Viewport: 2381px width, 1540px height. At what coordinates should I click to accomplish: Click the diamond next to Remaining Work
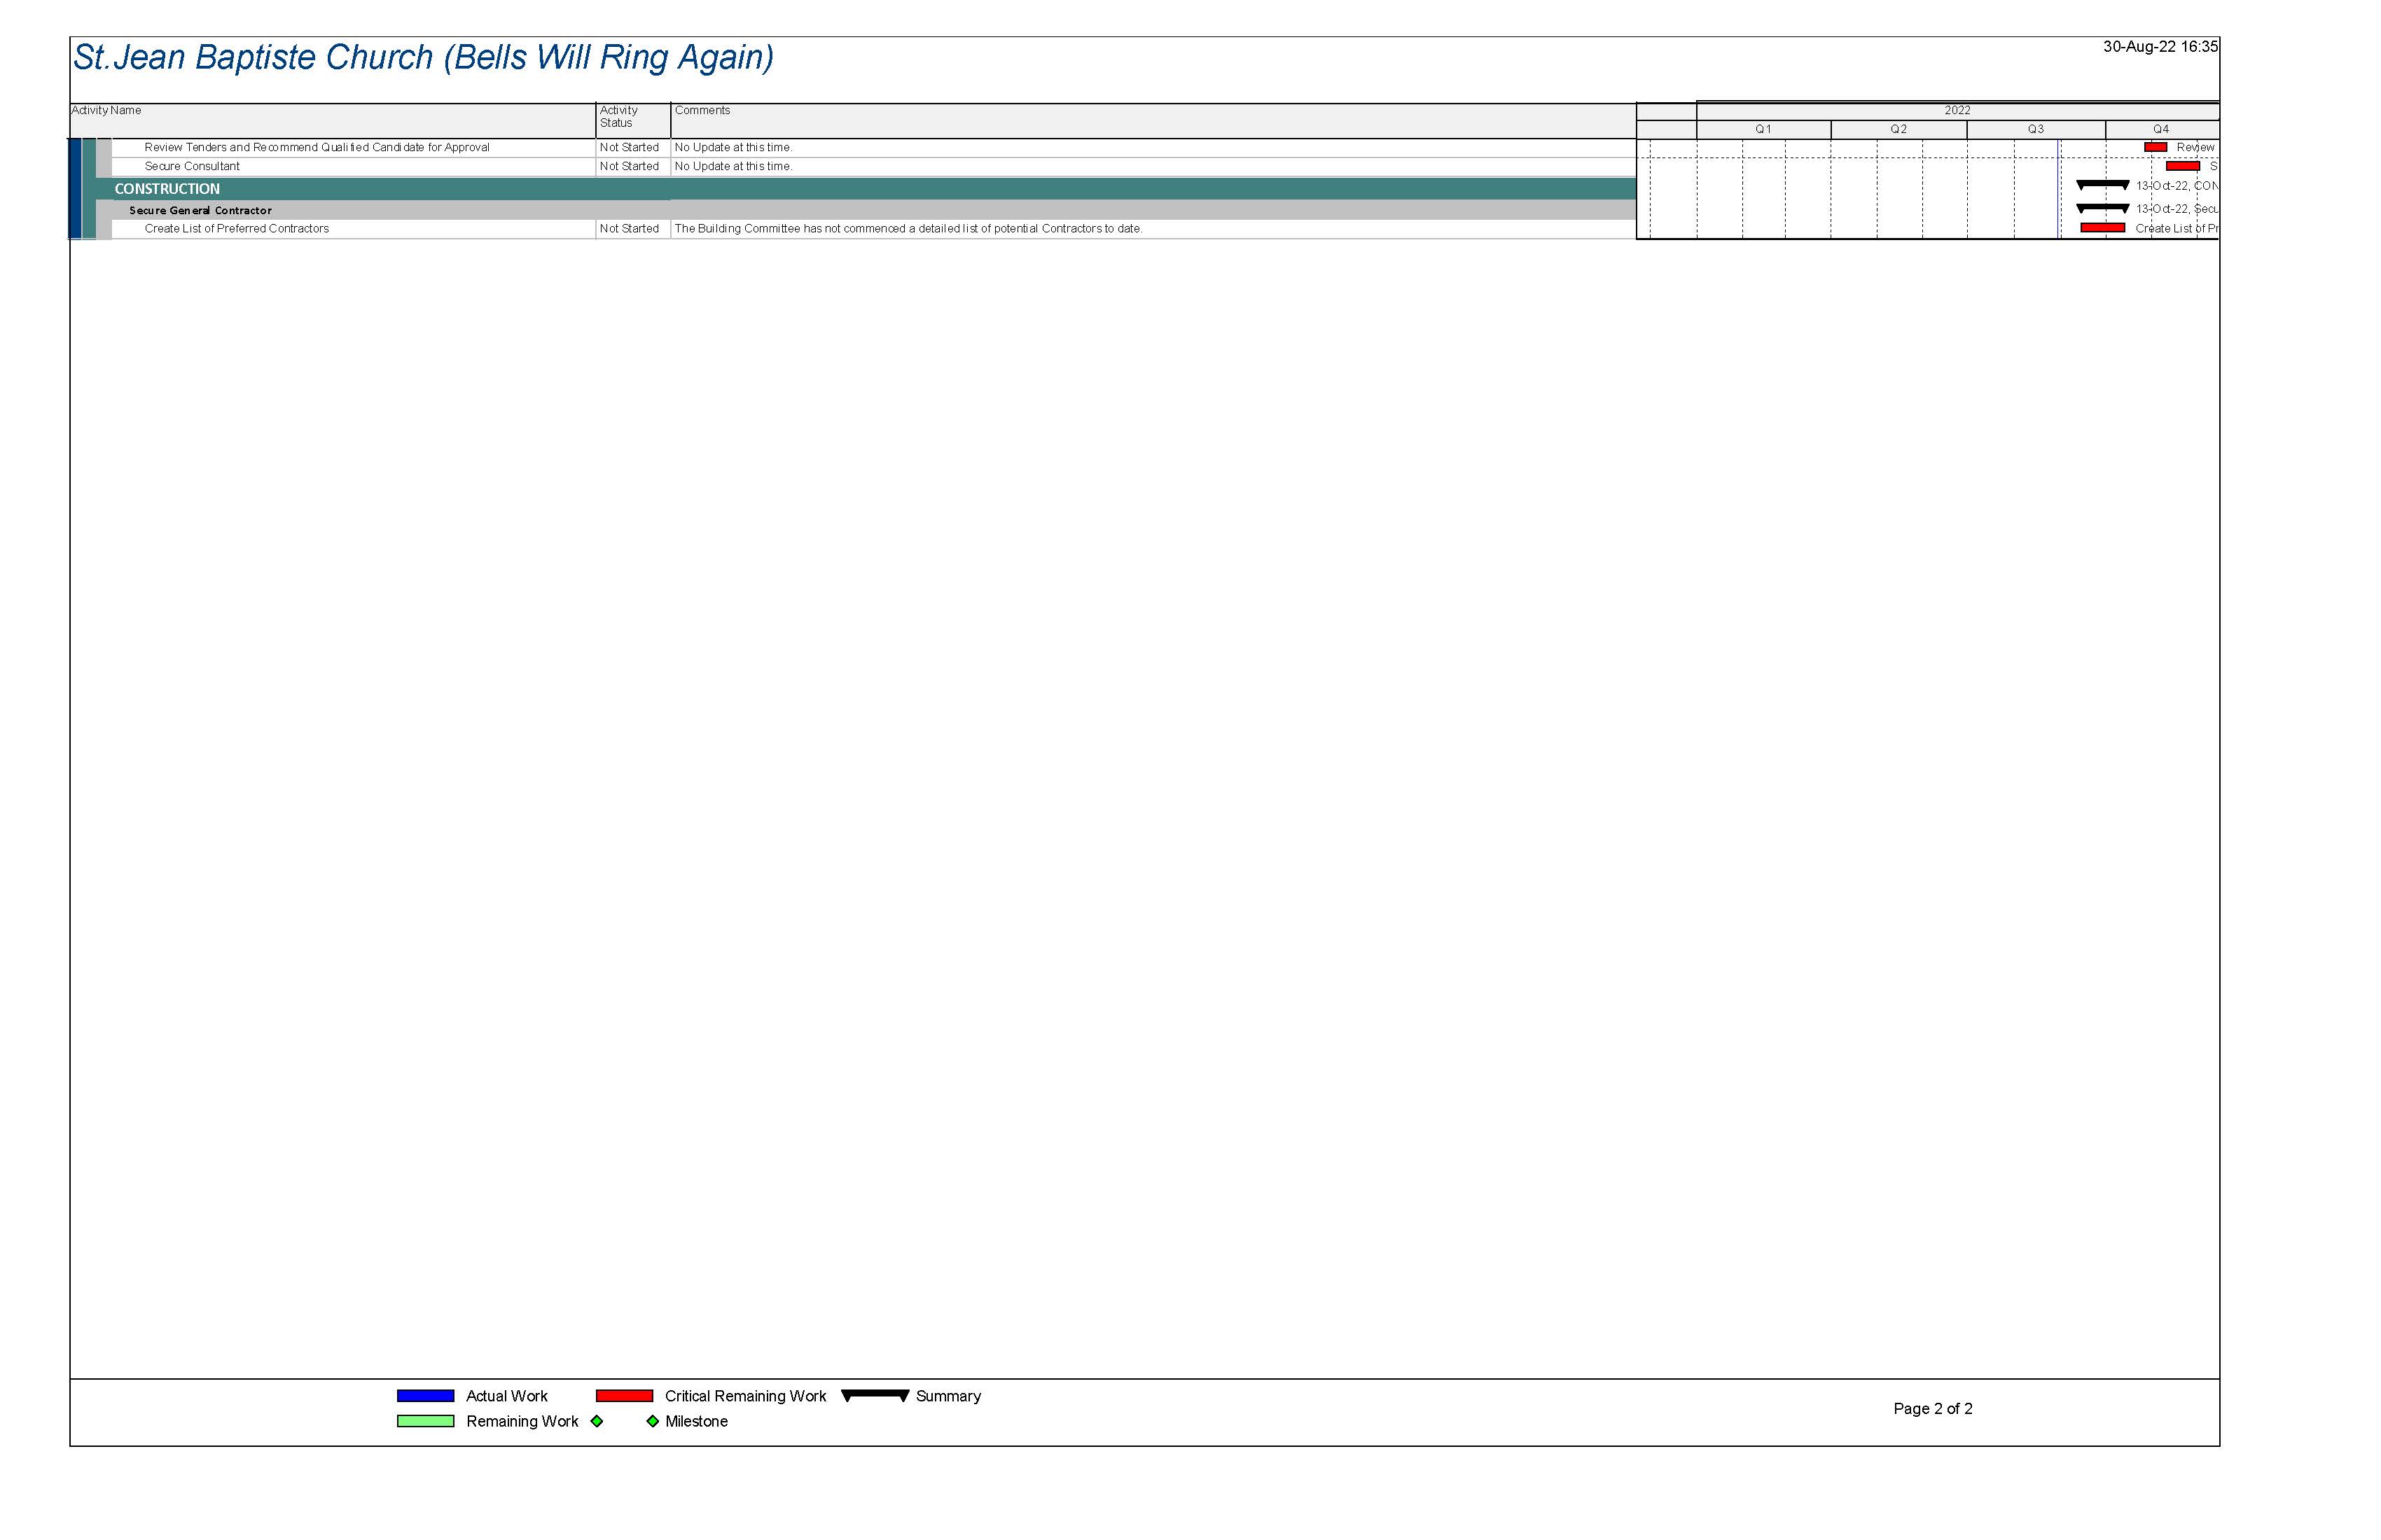(x=597, y=1421)
